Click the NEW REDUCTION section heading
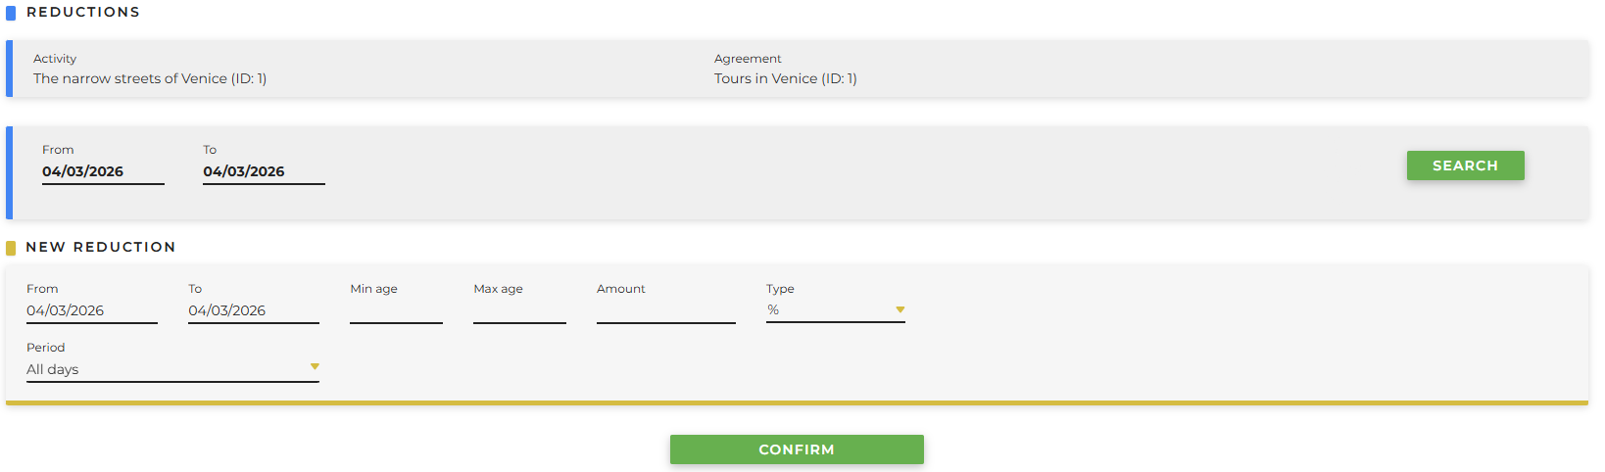Screen dimensions: 1605x472 coord(101,247)
